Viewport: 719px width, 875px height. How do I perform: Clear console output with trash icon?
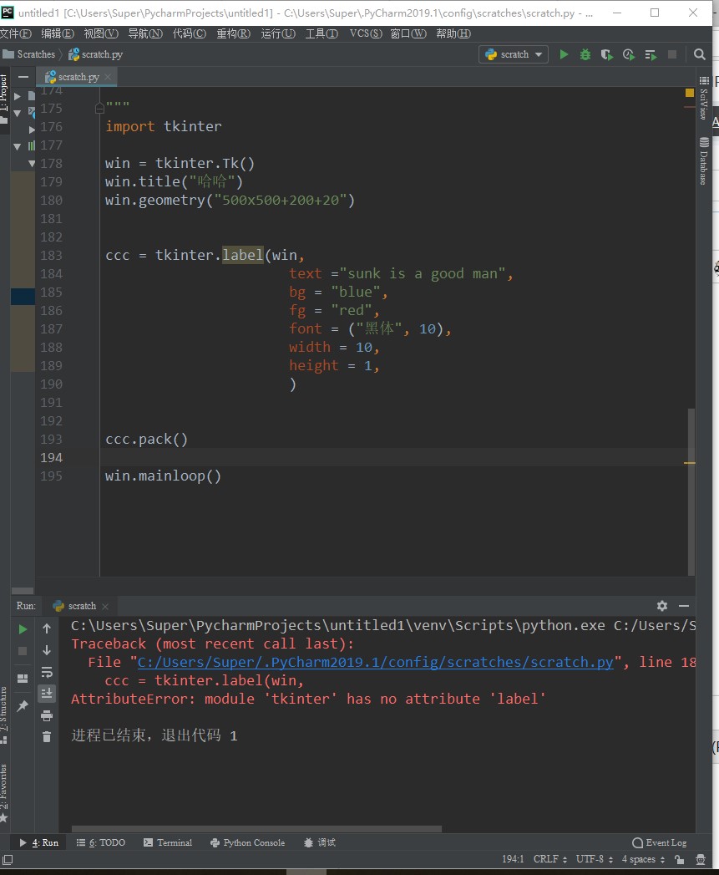(47, 737)
